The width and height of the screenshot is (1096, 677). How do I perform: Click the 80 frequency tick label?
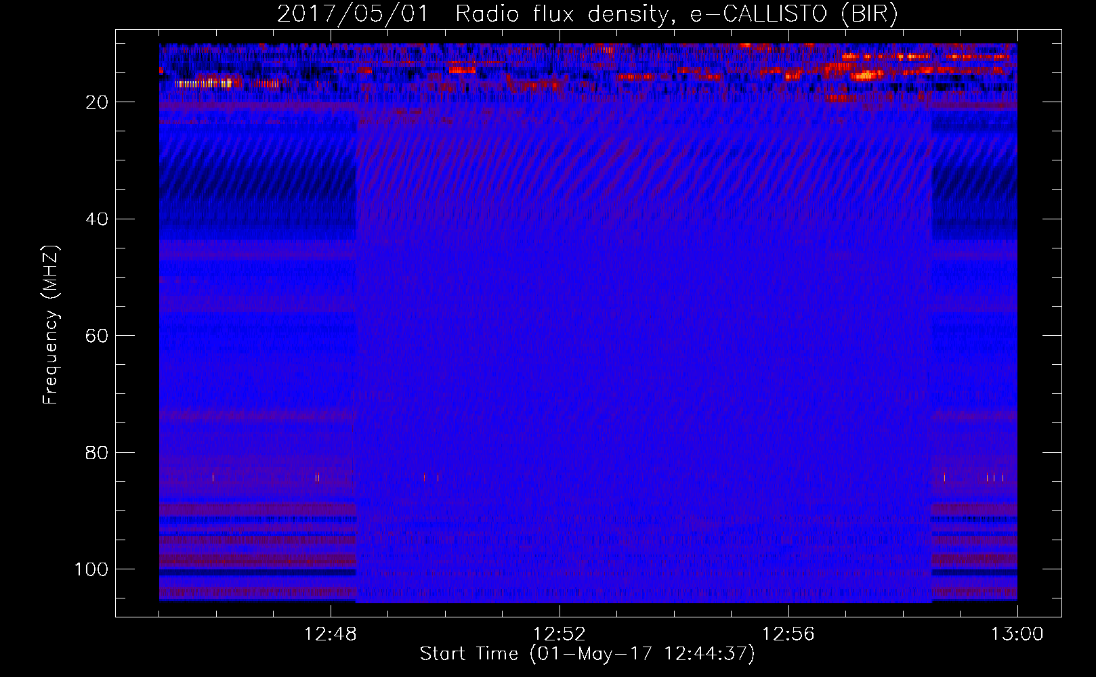pyautogui.click(x=97, y=453)
